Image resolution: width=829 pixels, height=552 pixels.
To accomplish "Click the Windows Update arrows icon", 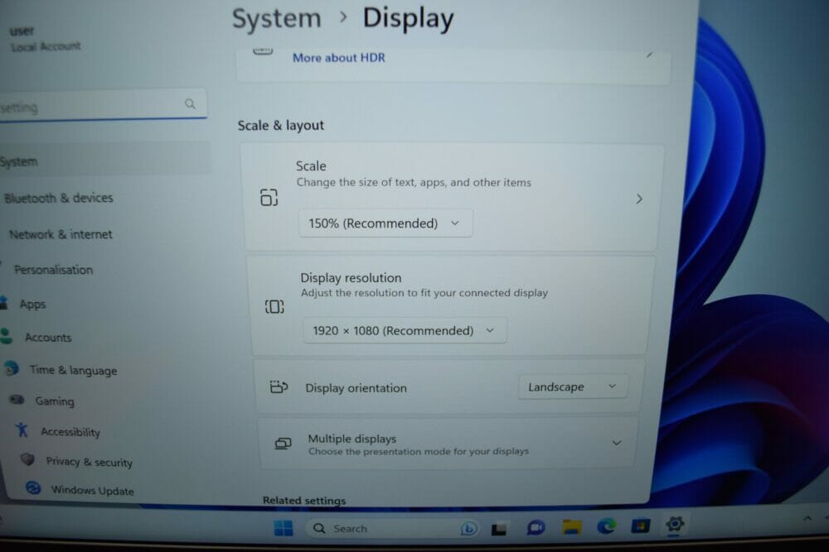I will (33, 487).
